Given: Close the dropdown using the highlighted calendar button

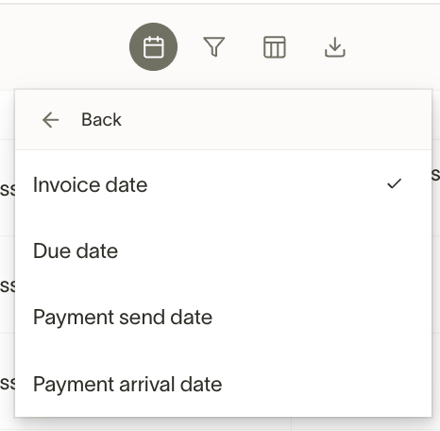Looking at the screenshot, I should pos(153,47).
